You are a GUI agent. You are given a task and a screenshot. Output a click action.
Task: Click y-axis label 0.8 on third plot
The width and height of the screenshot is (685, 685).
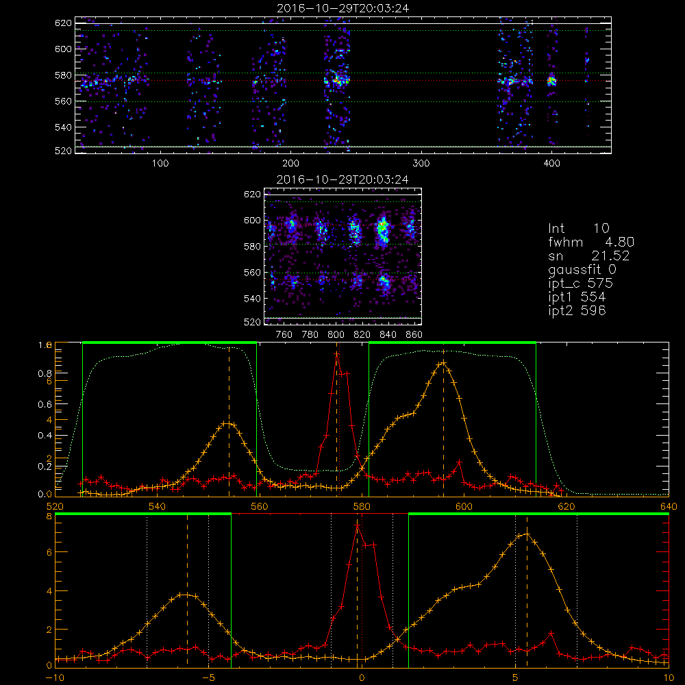pos(45,373)
